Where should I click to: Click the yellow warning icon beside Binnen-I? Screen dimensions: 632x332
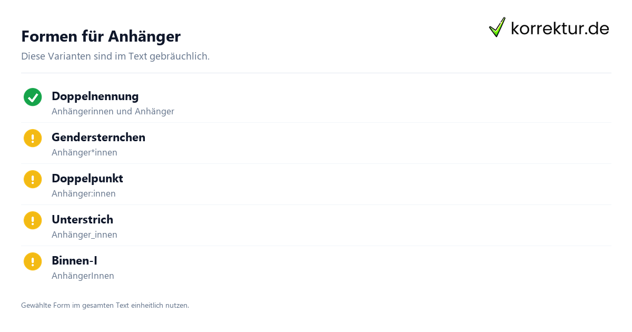point(33,261)
